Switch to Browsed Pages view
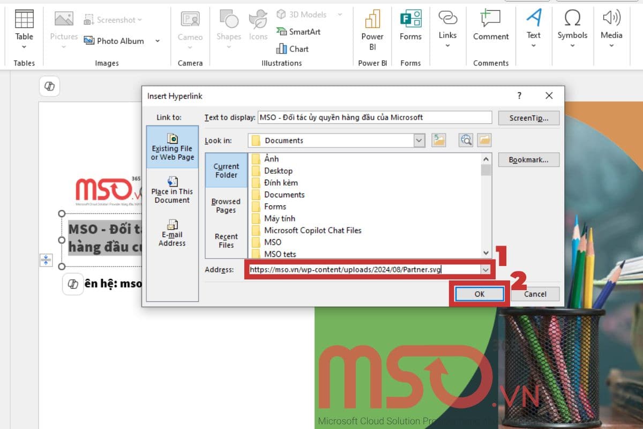 point(226,205)
